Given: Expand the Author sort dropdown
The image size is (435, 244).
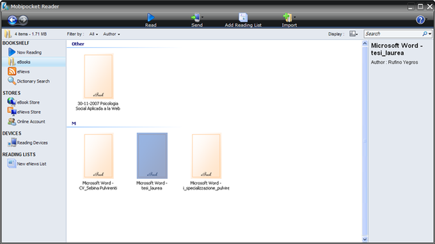Looking at the screenshot, I should (x=111, y=34).
